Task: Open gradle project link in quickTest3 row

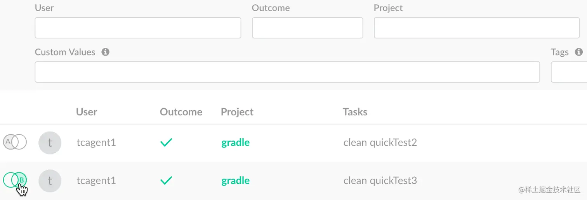Action: [235, 181]
